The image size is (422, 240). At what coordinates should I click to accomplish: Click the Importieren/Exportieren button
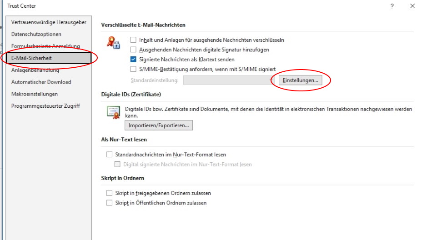point(159,125)
